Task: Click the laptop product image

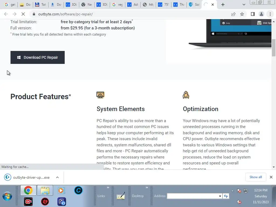Action: pos(230,34)
